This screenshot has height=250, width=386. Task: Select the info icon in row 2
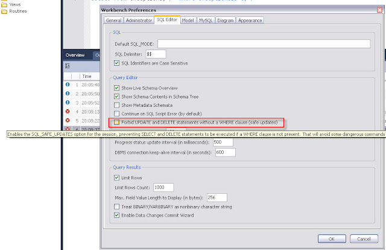click(68, 94)
